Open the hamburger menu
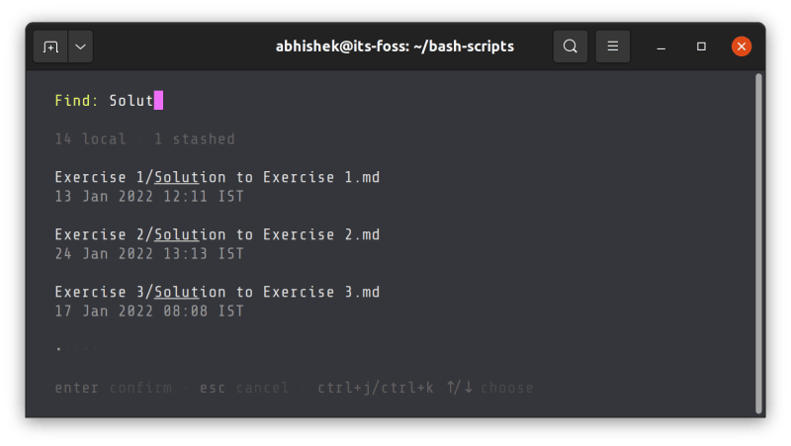The width and height of the screenshot is (791, 446). coord(612,46)
